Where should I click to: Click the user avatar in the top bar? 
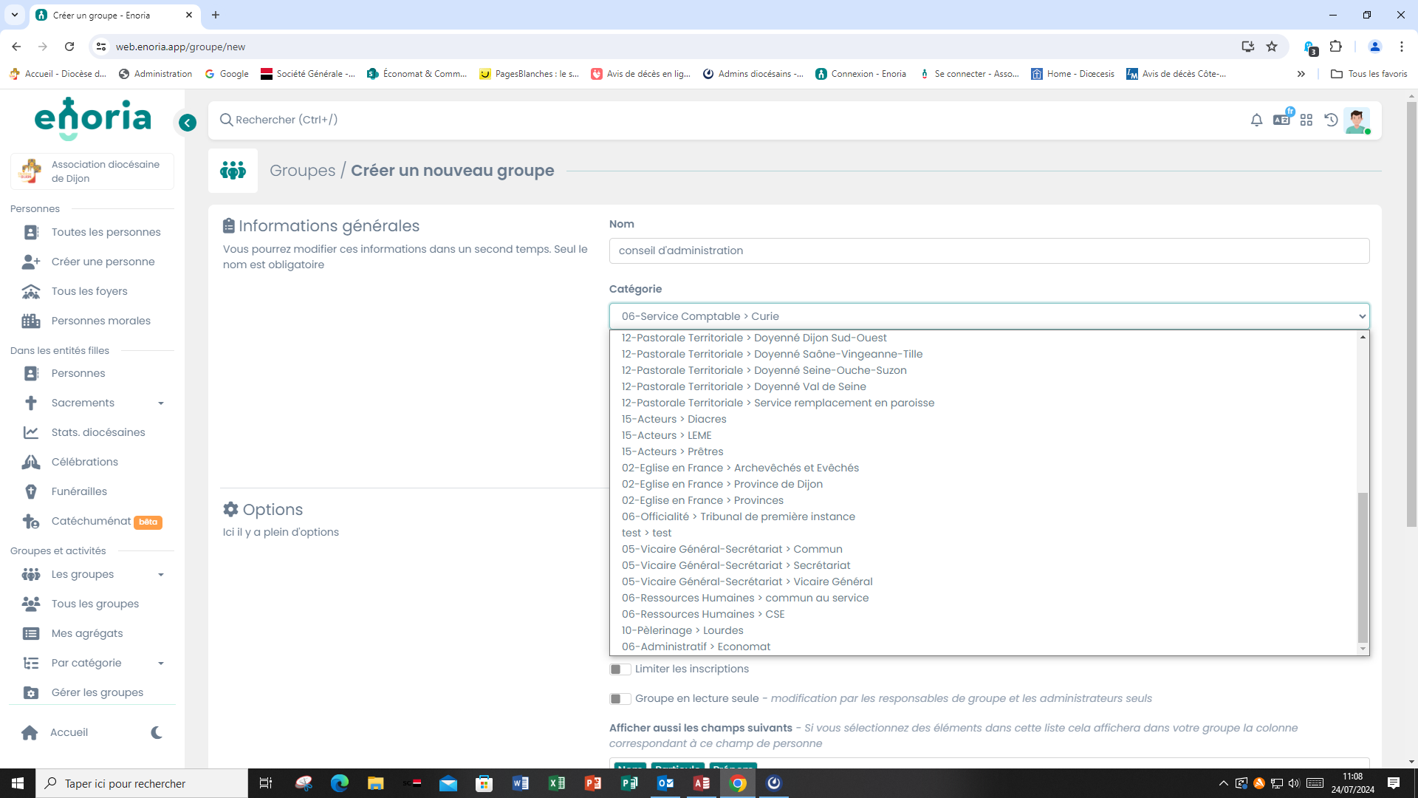pyautogui.click(x=1357, y=120)
